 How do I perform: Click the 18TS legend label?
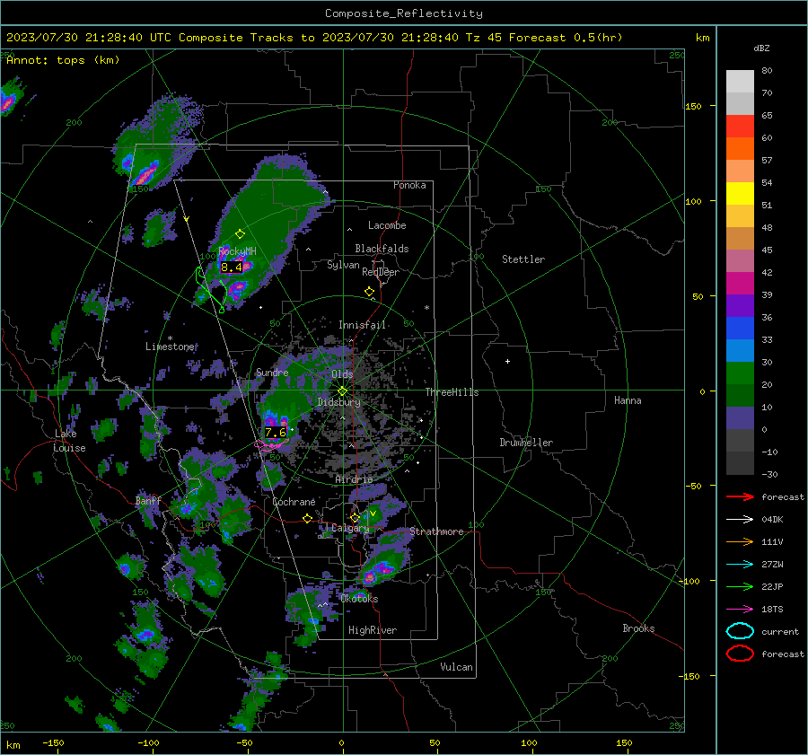772,610
